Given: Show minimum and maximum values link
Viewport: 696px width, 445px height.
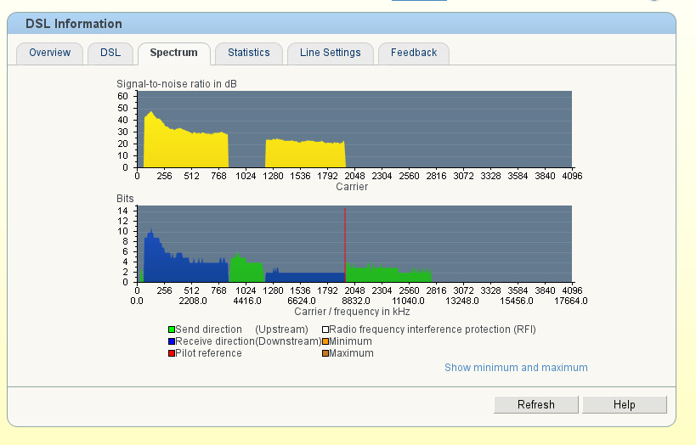Looking at the screenshot, I should coord(516,368).
